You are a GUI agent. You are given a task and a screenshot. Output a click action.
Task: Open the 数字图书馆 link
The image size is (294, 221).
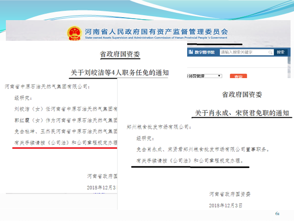204,52
